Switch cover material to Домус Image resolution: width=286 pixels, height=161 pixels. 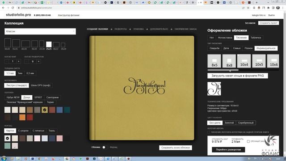[27, 97]
